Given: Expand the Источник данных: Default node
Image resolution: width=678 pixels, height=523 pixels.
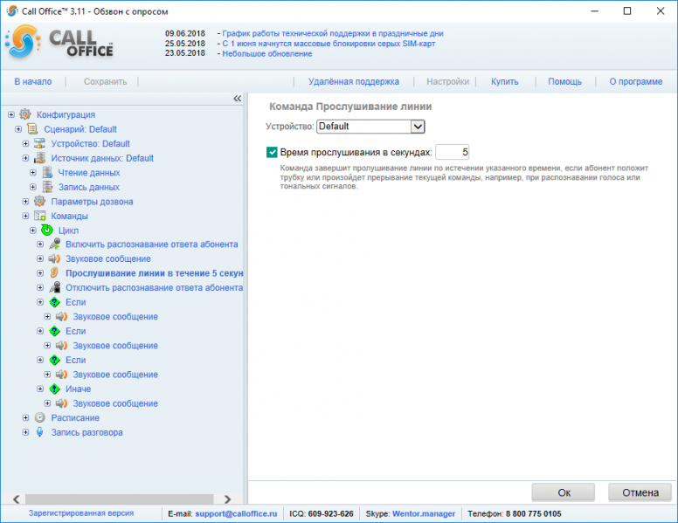Looking at the screenshot, I should [x=25, y=158].
